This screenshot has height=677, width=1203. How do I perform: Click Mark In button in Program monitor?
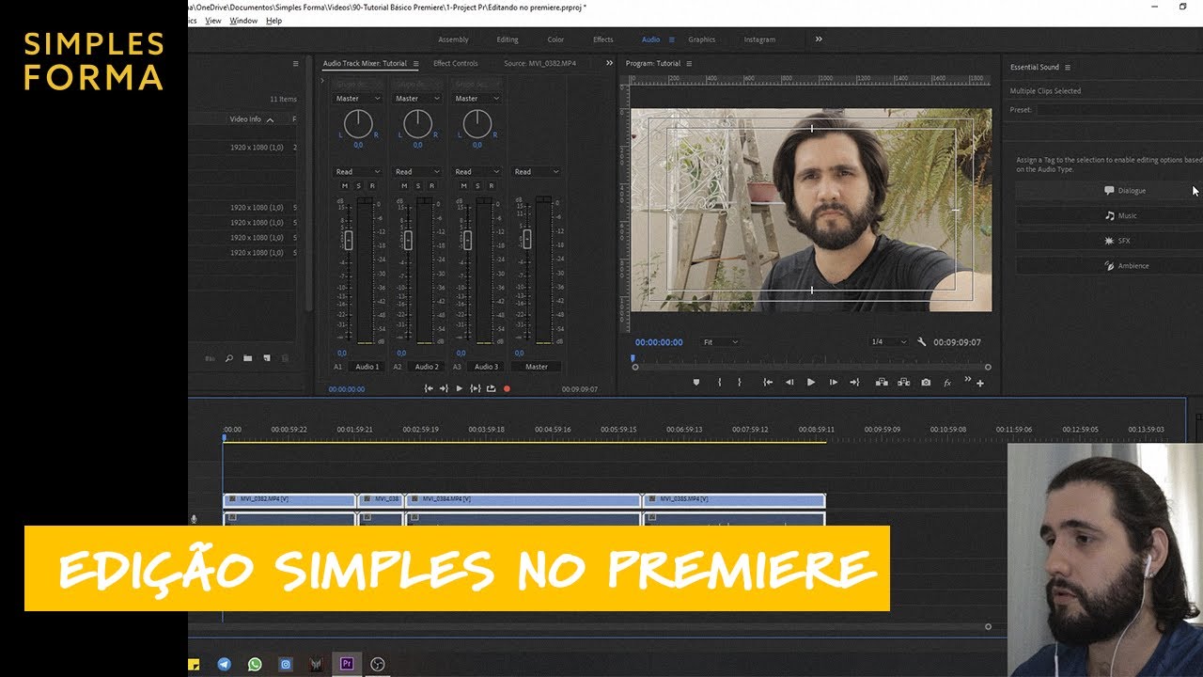719,383
